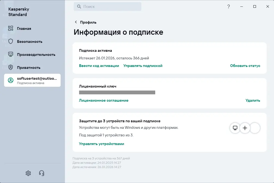Image resolution: width=274 pixels, height=183 pixels.
Task: Return to Профиль via the breadcrumb label
Action: (x=88, y=22)
